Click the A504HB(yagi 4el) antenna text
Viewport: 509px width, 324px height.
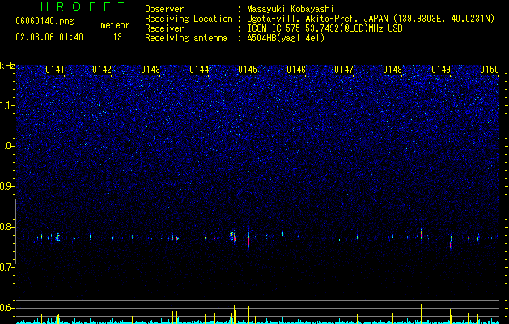click(x=286, y=38)
